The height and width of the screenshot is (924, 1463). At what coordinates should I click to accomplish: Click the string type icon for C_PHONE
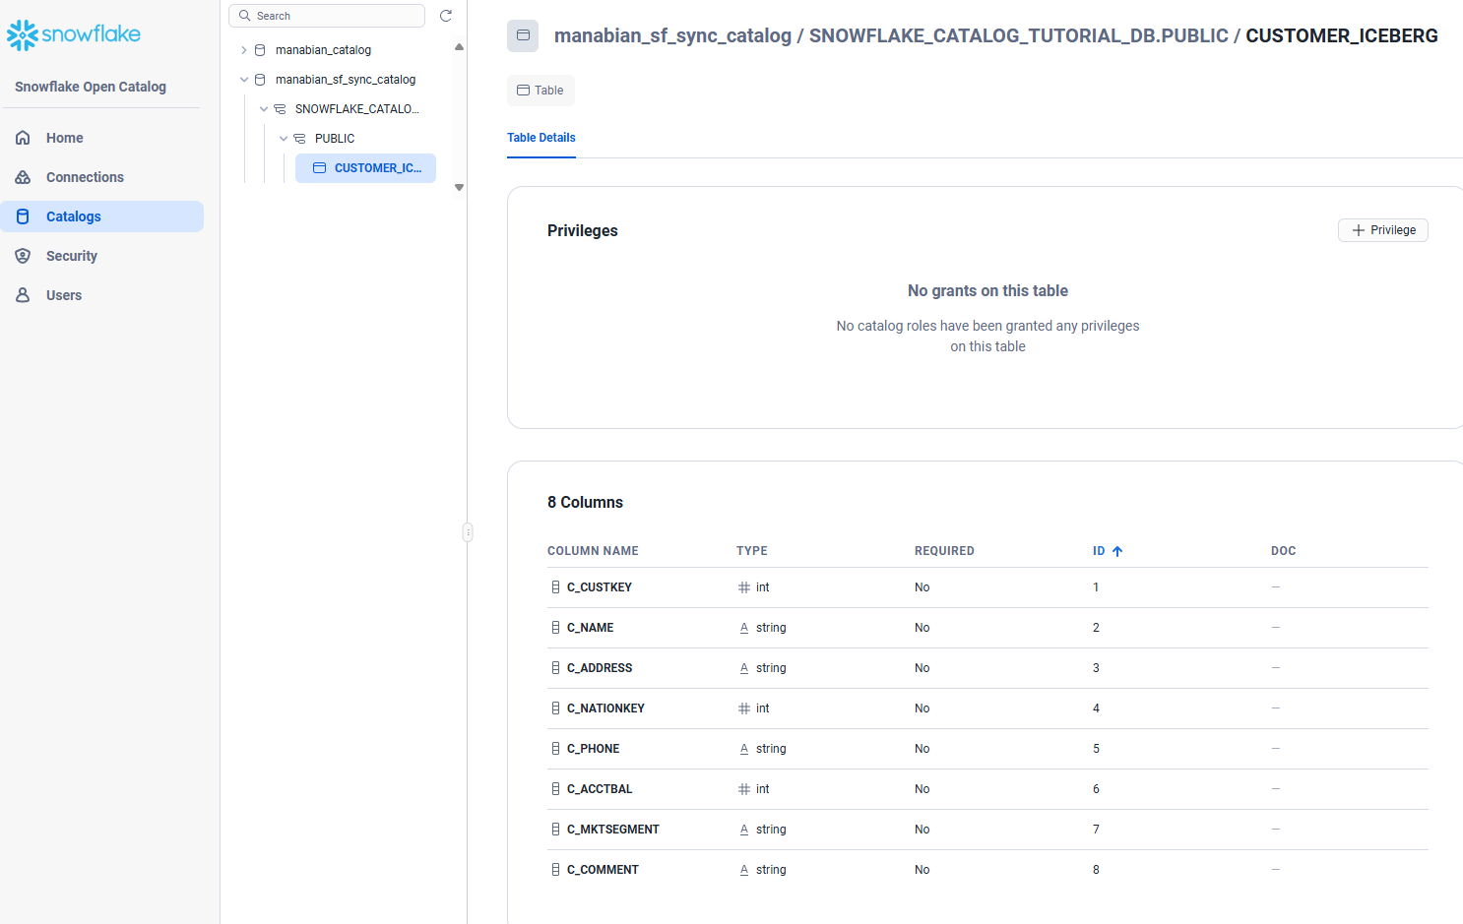(744, 749)
